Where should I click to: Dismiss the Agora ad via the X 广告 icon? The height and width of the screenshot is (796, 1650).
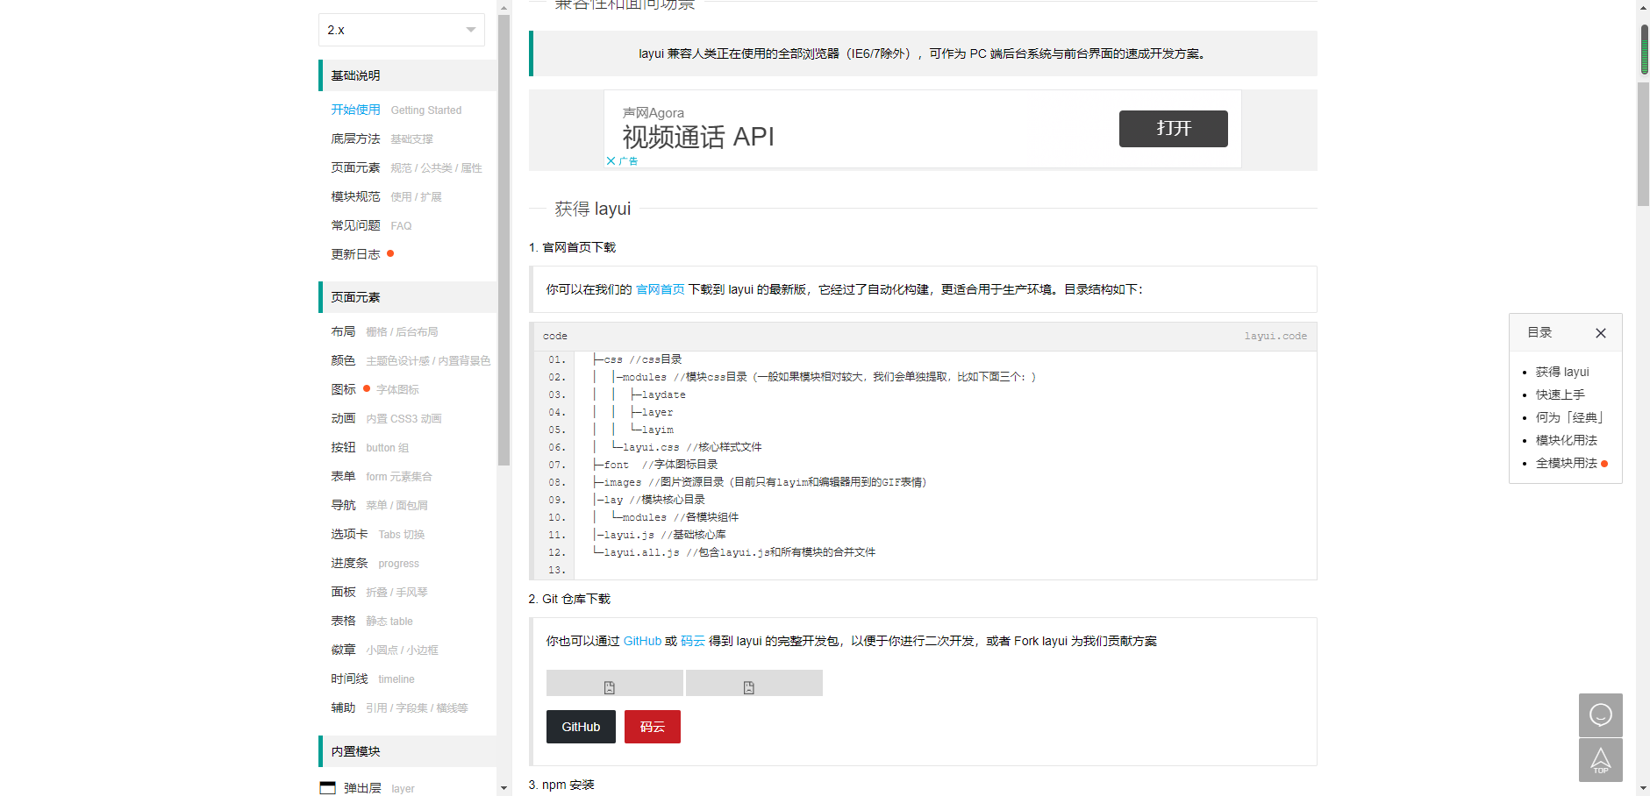[x=611, y=160]
